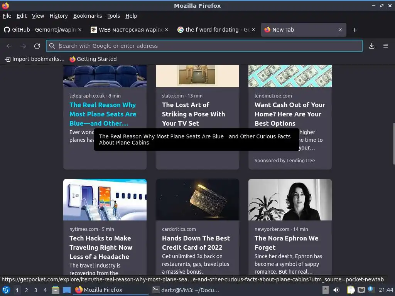Screen dimensions: 395x296
Task: Open the file manager taskbar launcher
Action: 56,290
